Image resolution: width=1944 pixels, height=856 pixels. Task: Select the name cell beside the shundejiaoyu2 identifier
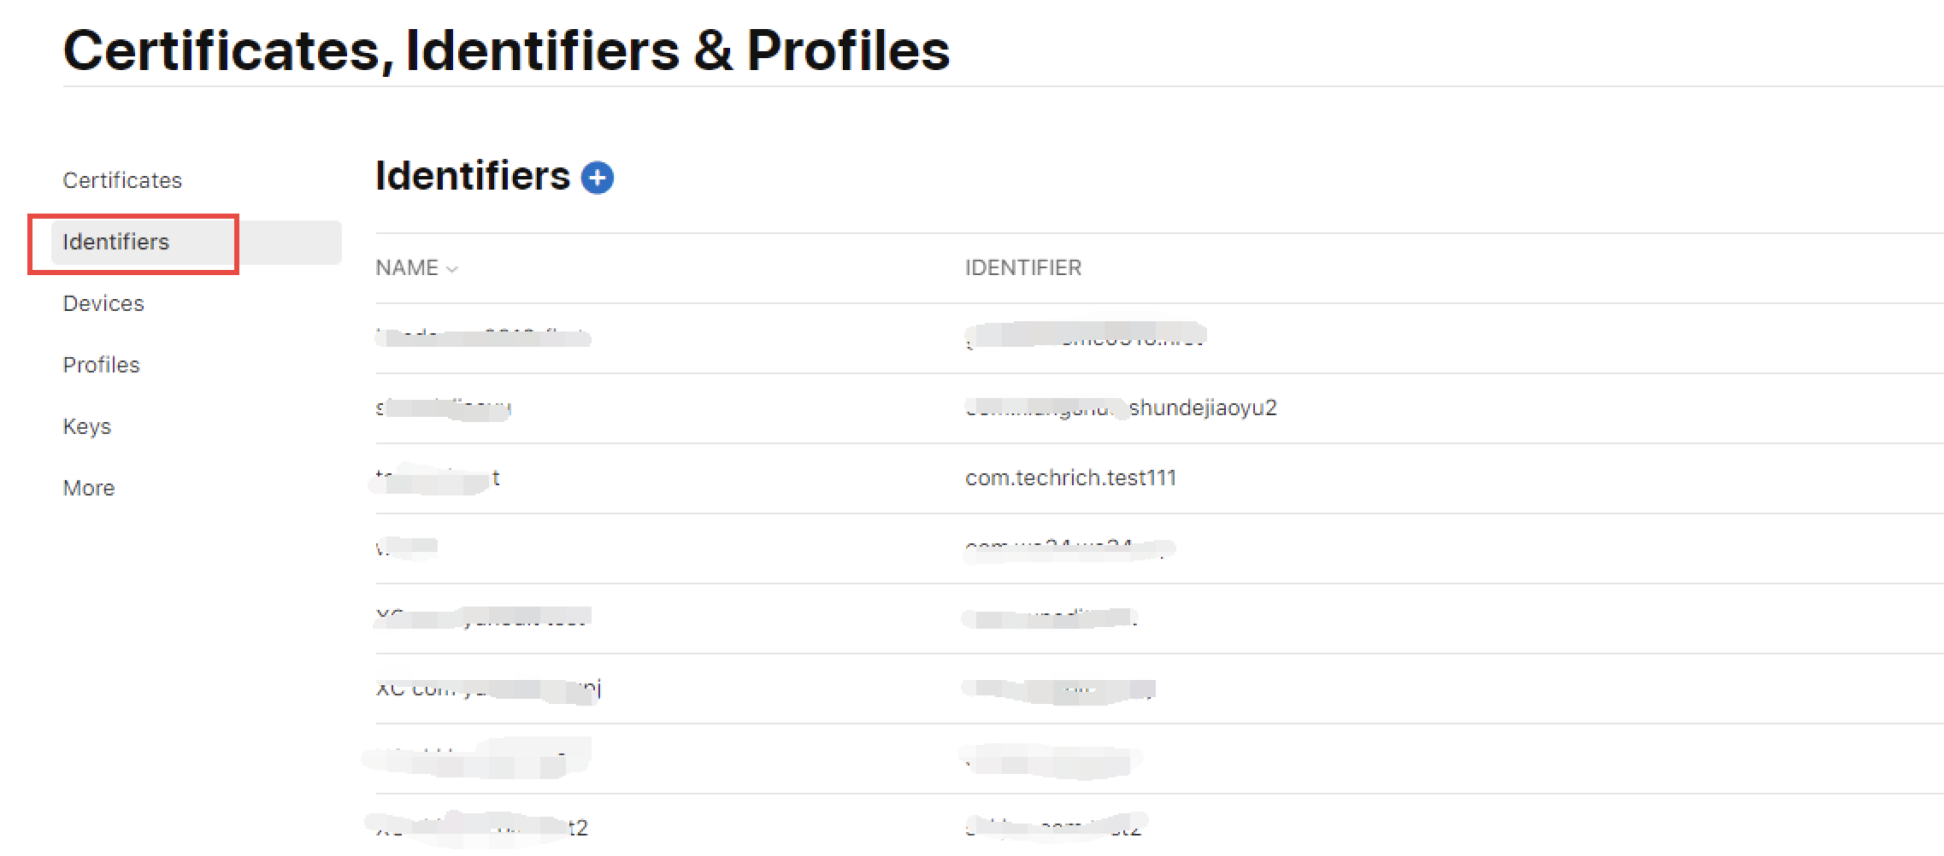tap(443, 407)
